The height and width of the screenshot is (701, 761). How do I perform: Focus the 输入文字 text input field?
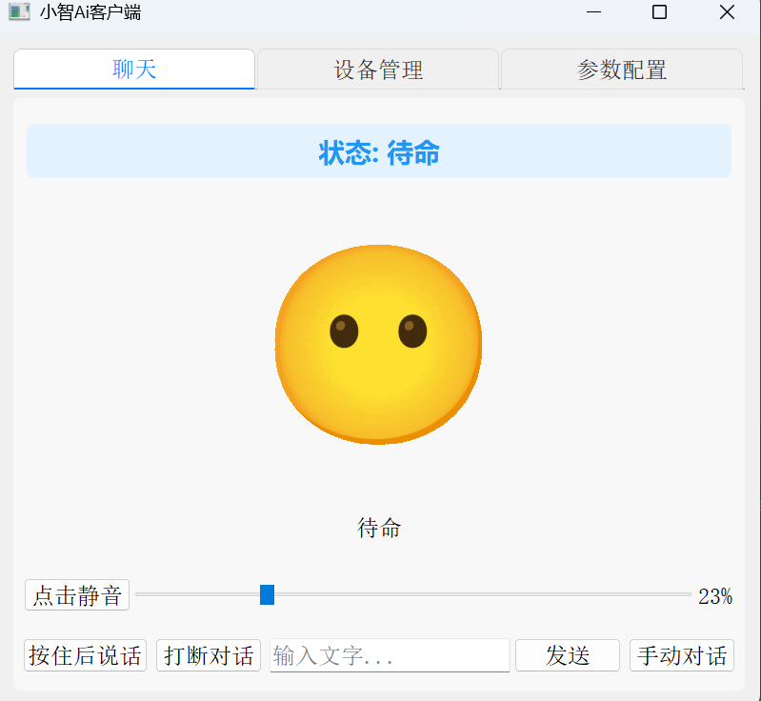(x=390, y=655)
